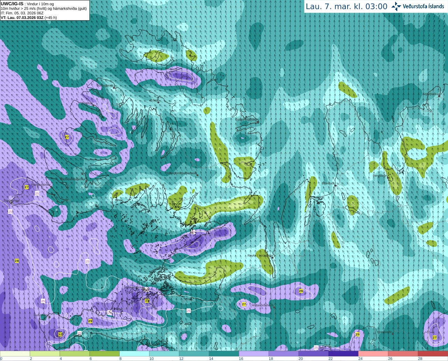Click the Hveravellir station label
The image size is (448, 361).
click(x=384, y=332)
